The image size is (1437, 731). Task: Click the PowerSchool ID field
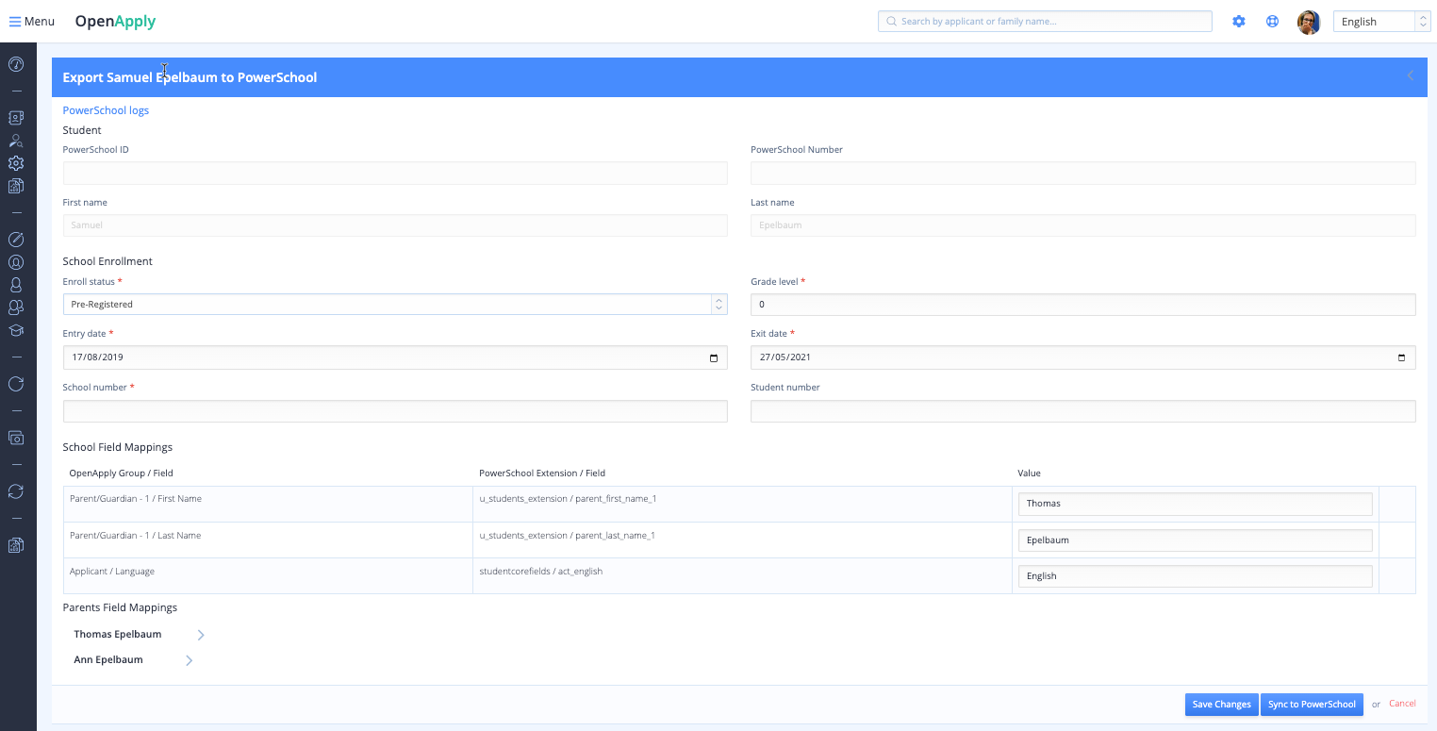[x=395, y=173]
